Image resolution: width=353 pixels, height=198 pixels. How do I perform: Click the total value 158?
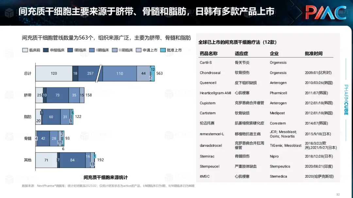[x=89, y=95]
